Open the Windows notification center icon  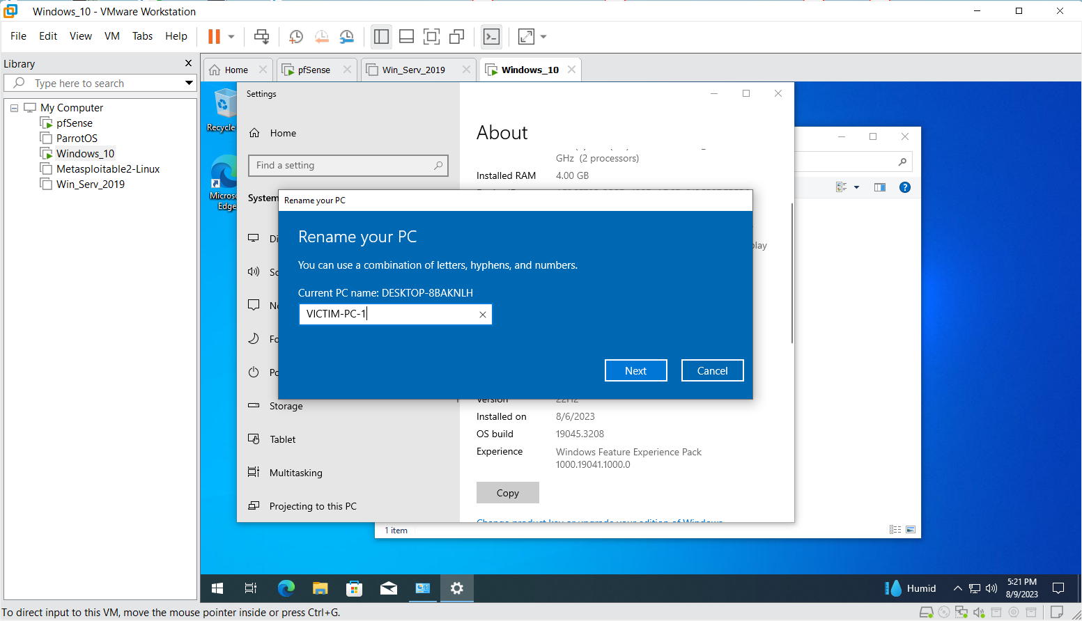(1058, 588)
